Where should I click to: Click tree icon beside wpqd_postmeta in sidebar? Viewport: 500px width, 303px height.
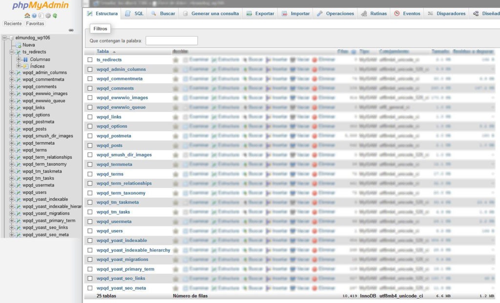coord(18,122)
